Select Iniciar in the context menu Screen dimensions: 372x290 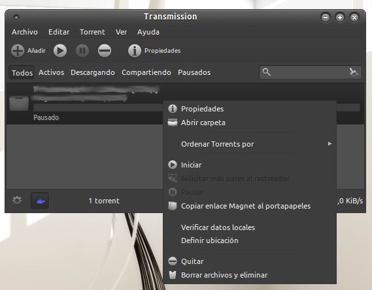coord(250,165)
